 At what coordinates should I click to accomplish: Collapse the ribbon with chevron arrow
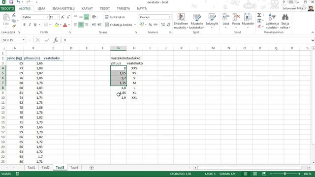coord(313,32)
